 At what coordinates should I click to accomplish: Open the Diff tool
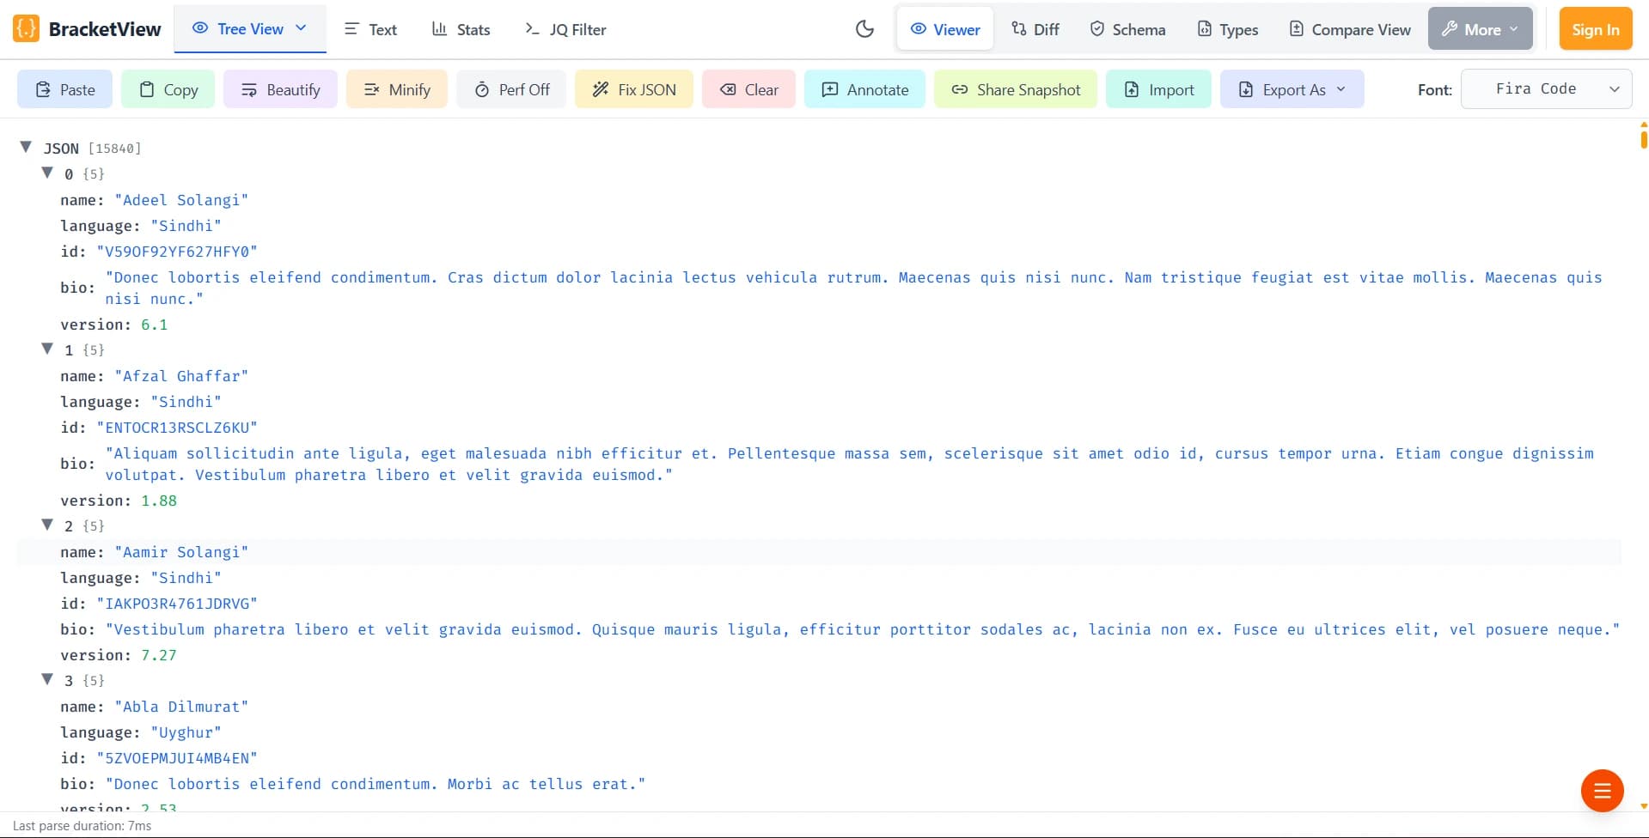[1035, 29]
